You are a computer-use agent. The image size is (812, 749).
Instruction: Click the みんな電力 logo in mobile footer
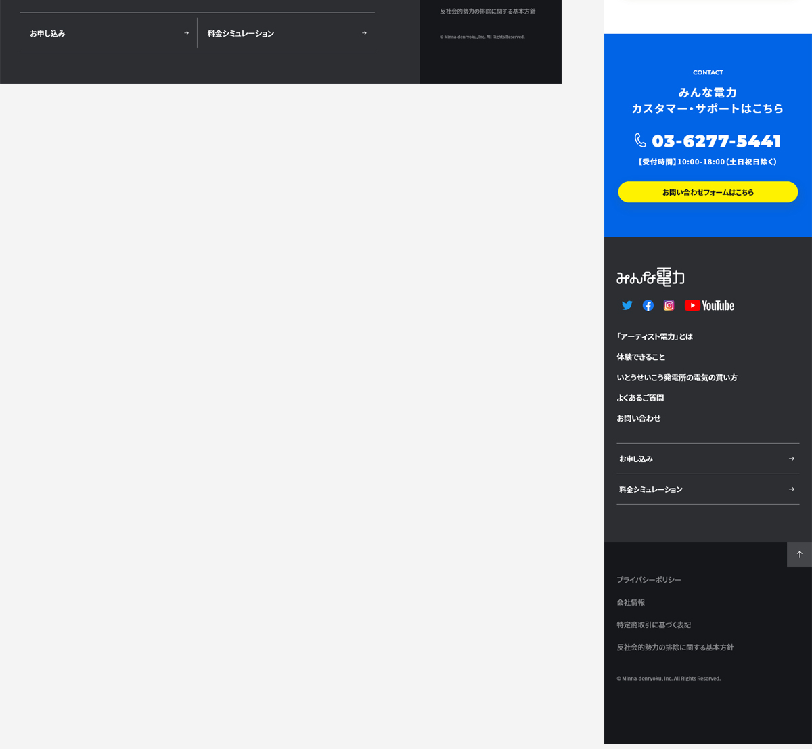650,277
